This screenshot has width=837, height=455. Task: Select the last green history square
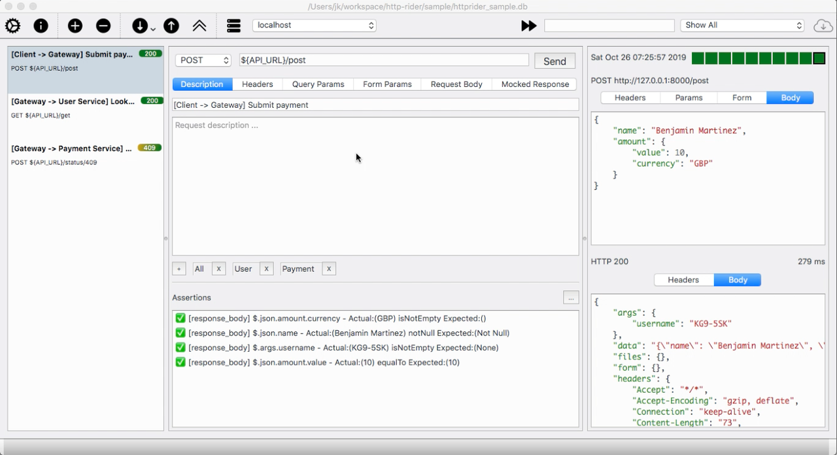[819, 58]
